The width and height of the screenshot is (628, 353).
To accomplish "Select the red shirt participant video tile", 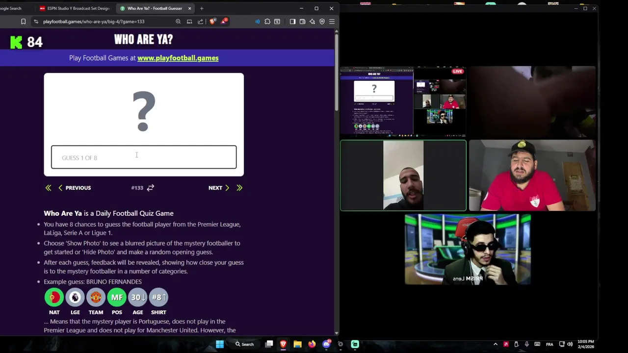I will tap(532, 176).
